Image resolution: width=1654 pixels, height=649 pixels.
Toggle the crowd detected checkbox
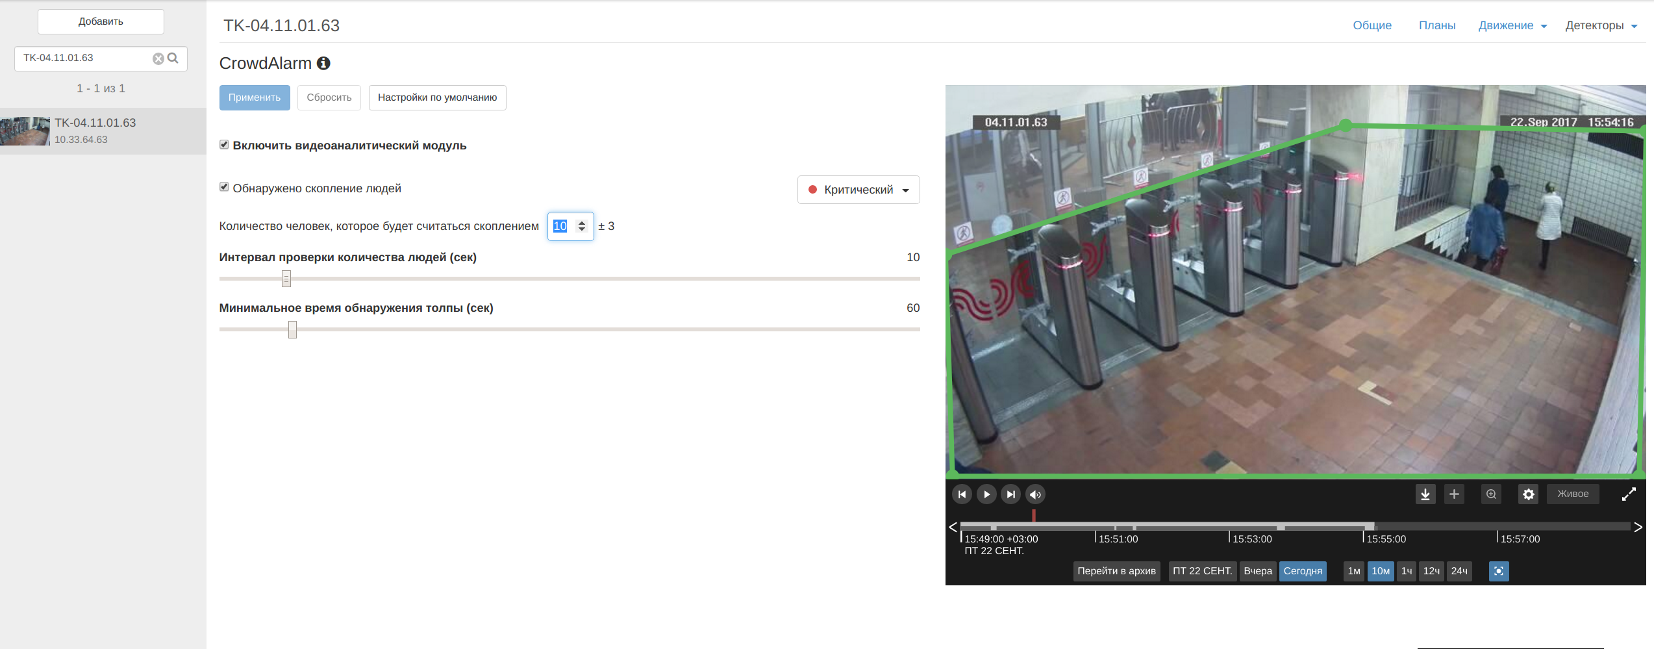pyautogui.click(x=224, y=187)
